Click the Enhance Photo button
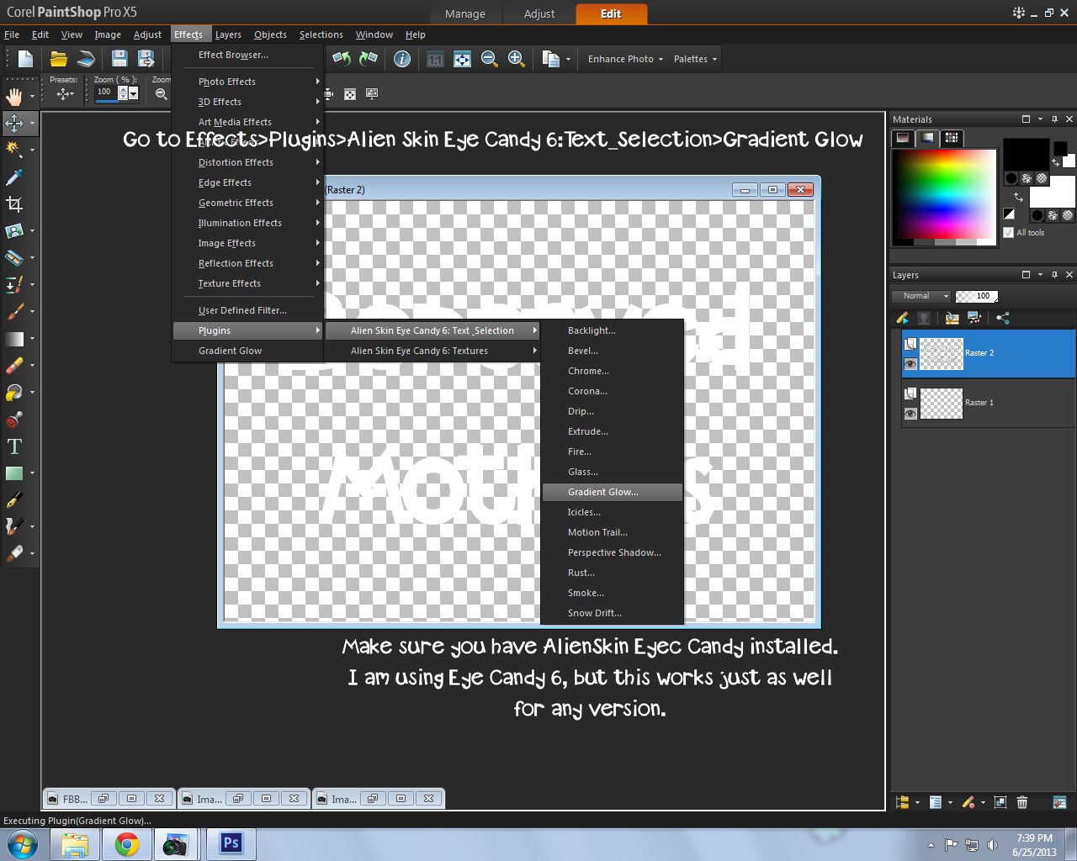The width and height of the screenshot is (1077, 861). click(623, 59)
